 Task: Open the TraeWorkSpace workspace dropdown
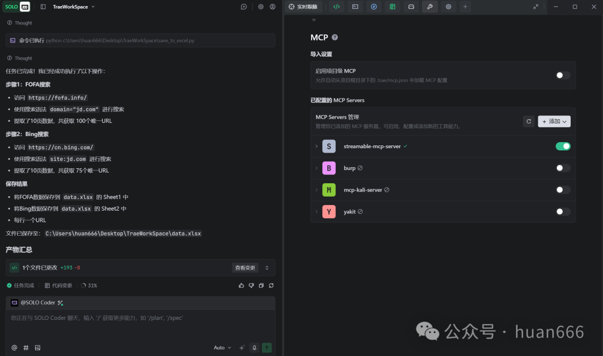(74, 7)
